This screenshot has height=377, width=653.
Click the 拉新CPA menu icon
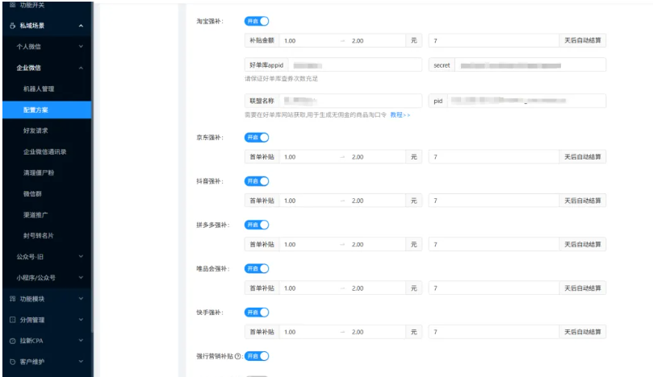12,341
